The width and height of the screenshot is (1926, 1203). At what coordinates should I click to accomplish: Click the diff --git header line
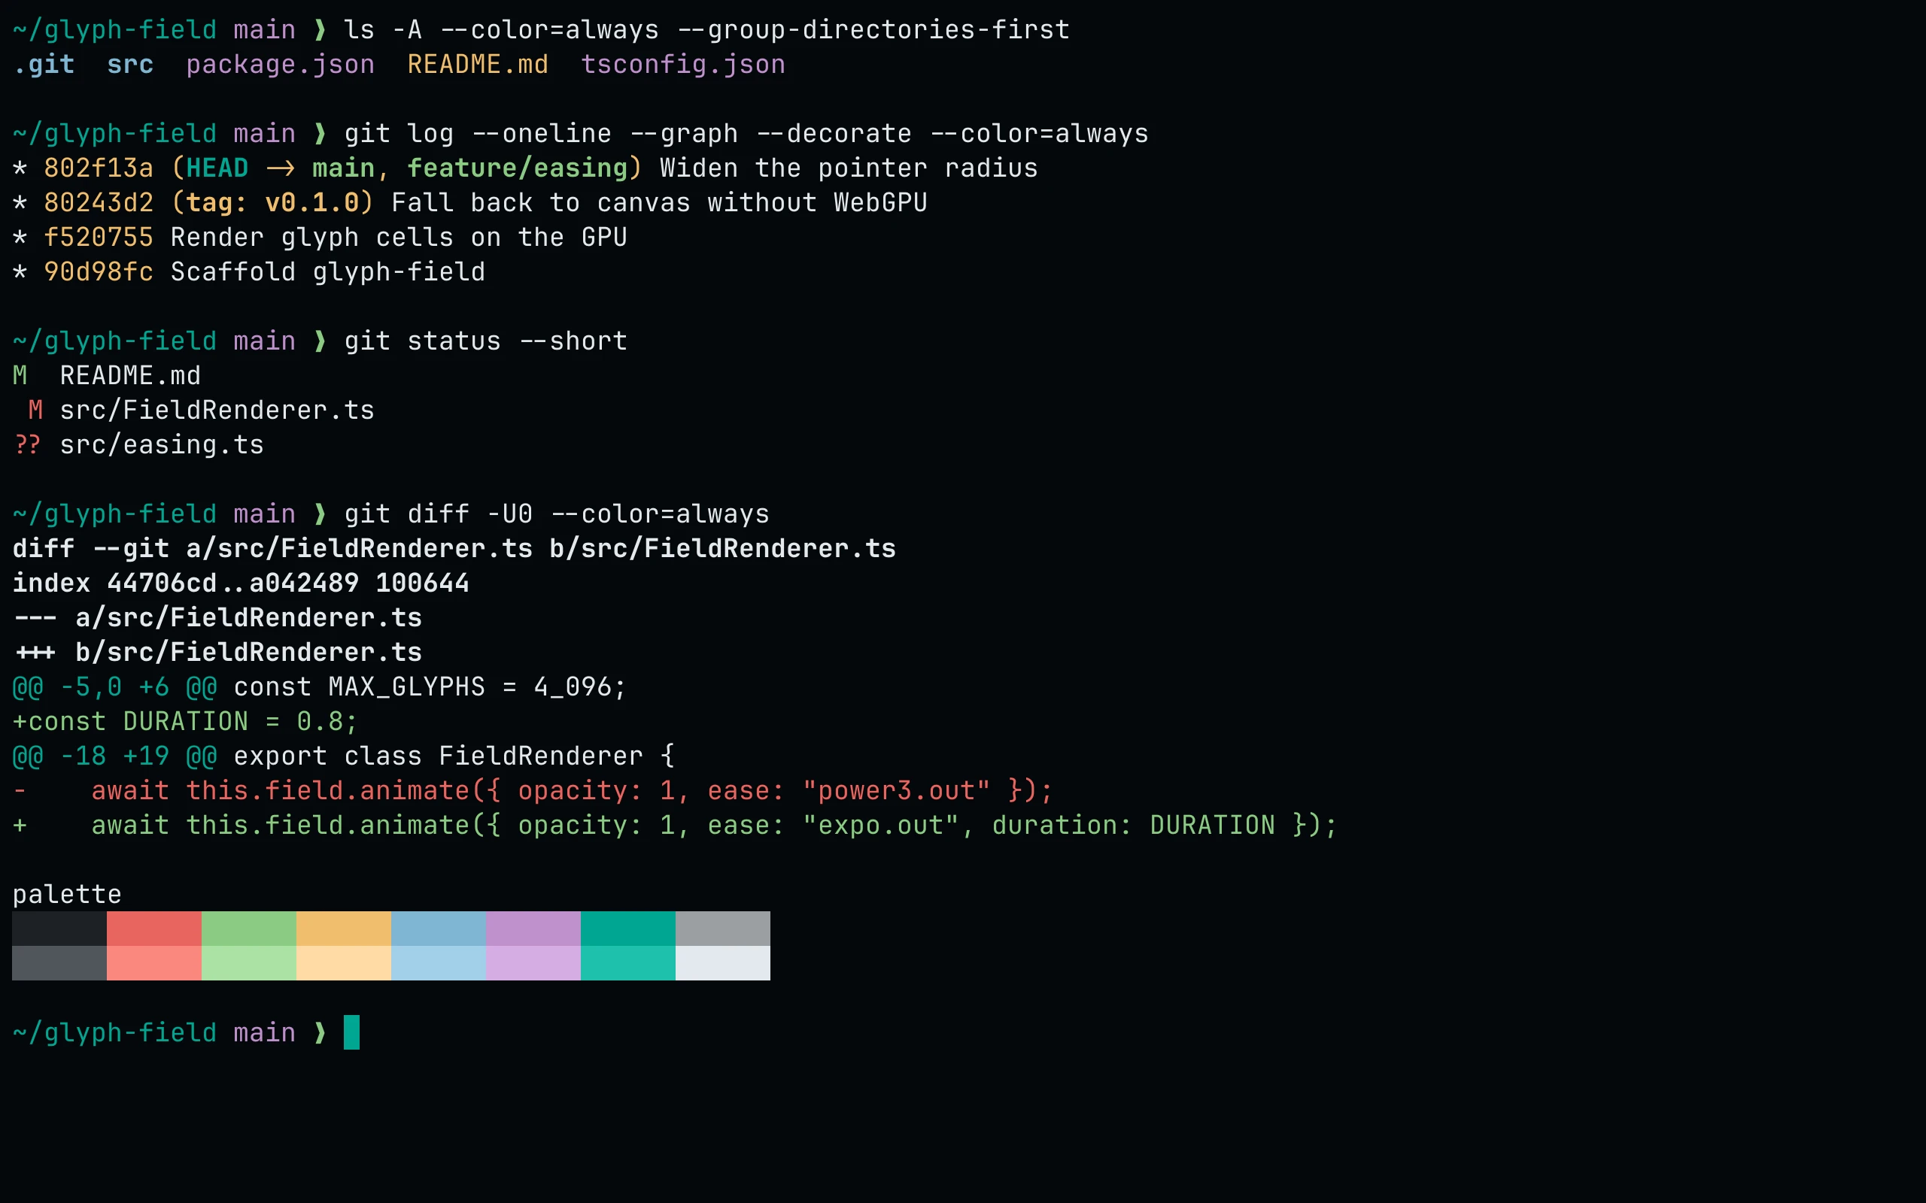pos(454,549)
